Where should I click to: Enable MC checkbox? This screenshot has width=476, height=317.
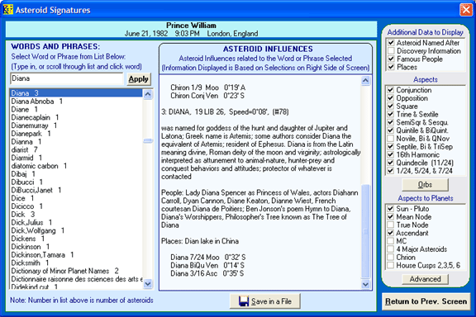[x=391, y=241]
